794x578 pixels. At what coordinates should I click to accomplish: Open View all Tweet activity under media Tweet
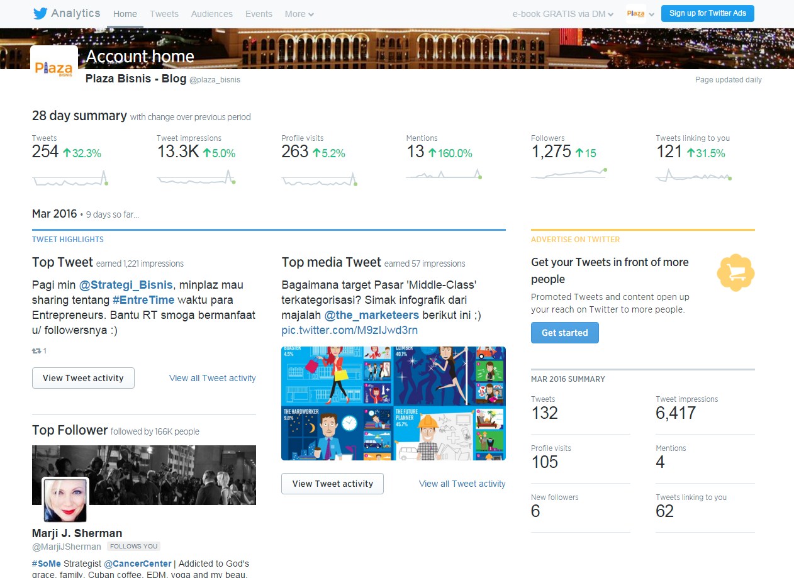click(x=462, y=484)
